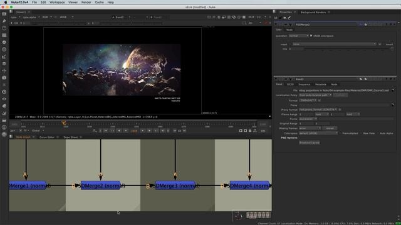Screen dimensions: 401x225
Task: Enable the Premultiplied checkbox
Action: (341, 133)
